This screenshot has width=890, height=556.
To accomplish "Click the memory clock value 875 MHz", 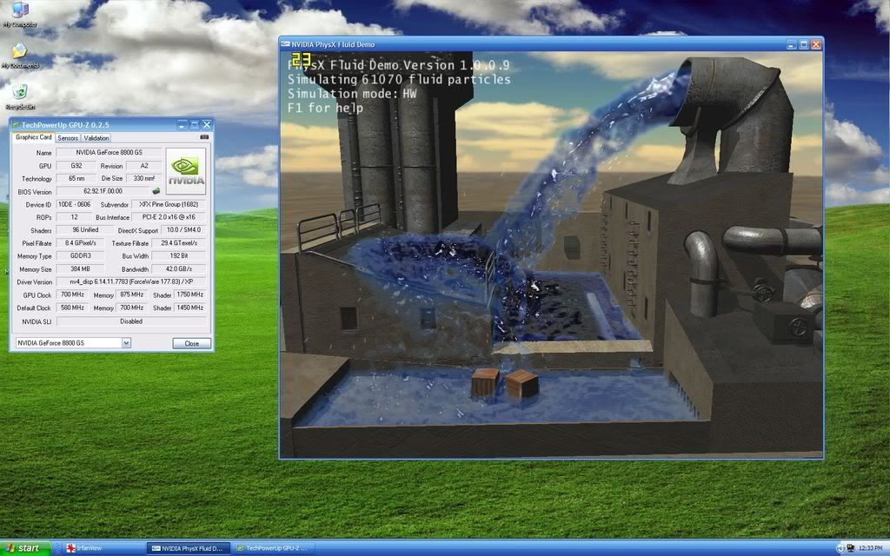I will 132,295.
